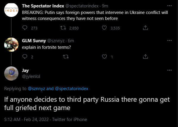This screenshot has width=178, height=127.
Task: Reply to GLM Sunny's fortnite tweet
Action: (25, 57)
